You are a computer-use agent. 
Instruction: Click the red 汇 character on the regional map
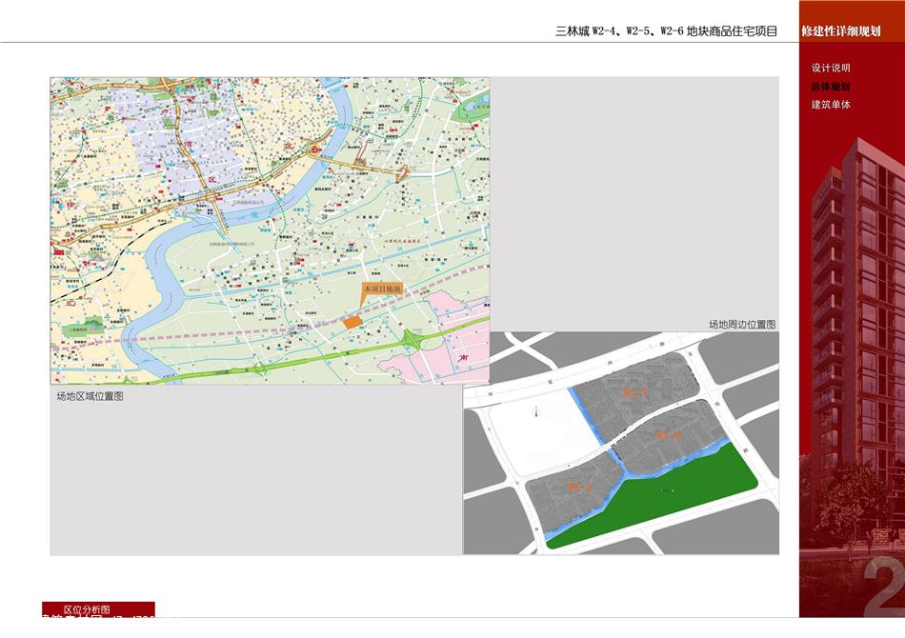(70, 302)
